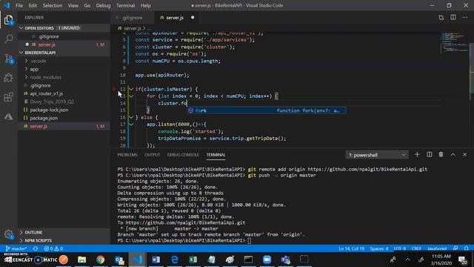Viewport: 474px width, 267px height.
Task: Collapse the BIKERENTALAPI folder section
Action: click(x=21, y=53)
